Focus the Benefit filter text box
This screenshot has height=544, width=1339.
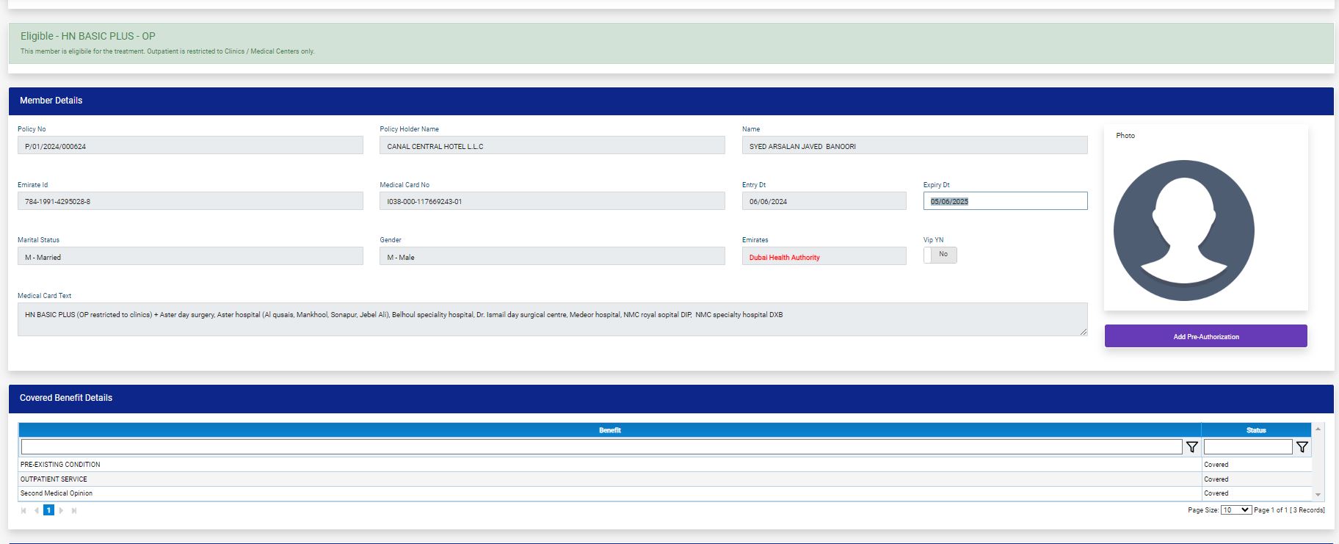[601, 447]
